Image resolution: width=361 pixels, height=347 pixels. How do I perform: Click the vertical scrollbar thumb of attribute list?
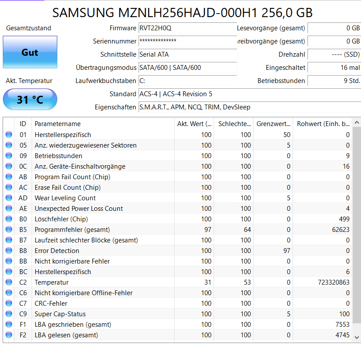click(357, 225)
